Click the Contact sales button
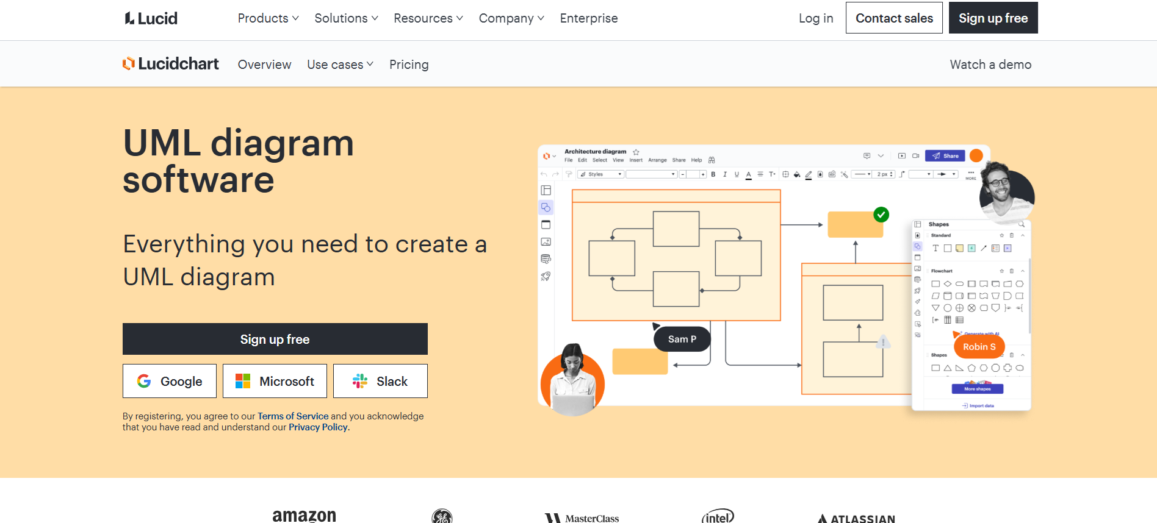This screenshot has width=1157, height=523. 894,18
